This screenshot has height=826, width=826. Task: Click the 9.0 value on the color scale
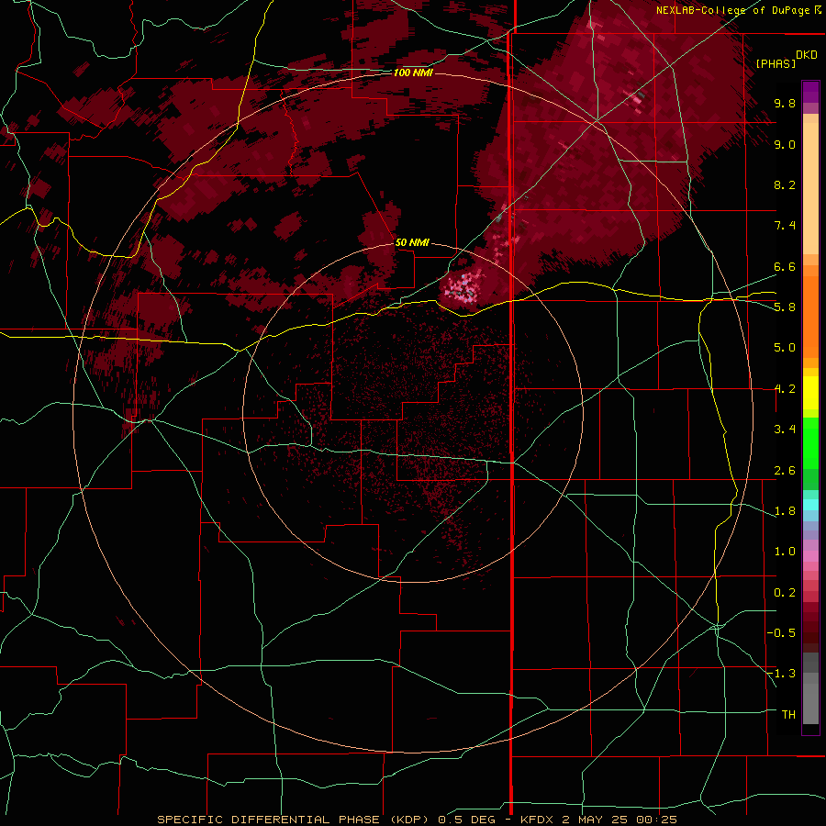785,144
